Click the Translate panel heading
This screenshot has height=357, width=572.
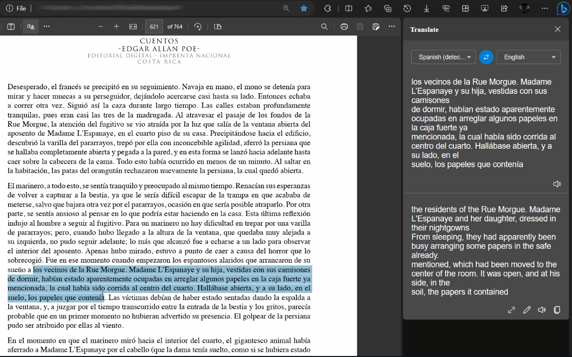[x=424, y=30]
